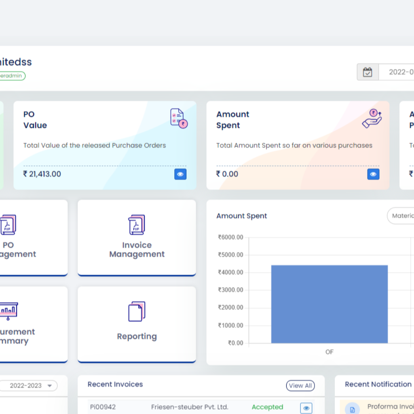Click the Proforma Invoice notification icon
Viewport: 414px width, 414px height.
tap(352, 409)
